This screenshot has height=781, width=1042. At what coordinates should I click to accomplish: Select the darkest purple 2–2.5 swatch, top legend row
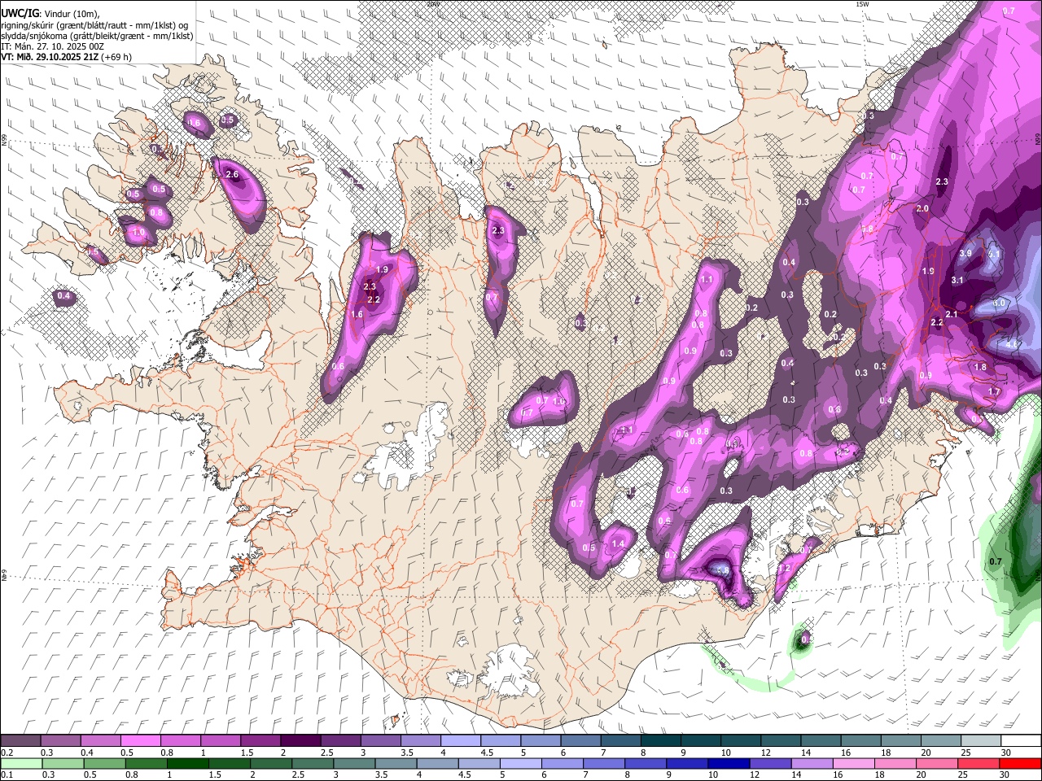click(x=300, y=741)
